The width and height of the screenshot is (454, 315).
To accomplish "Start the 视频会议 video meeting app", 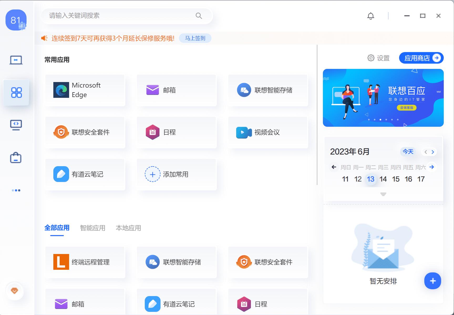I will point(267,132).
